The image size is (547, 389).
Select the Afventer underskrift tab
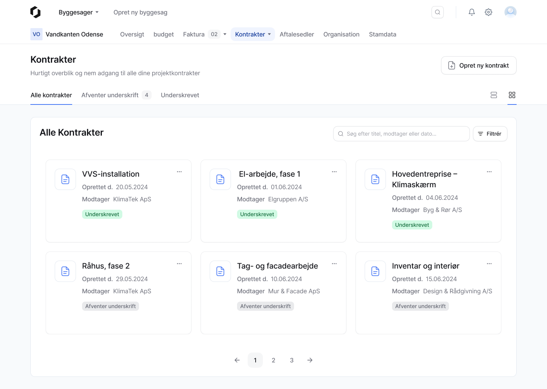[110, 95]
